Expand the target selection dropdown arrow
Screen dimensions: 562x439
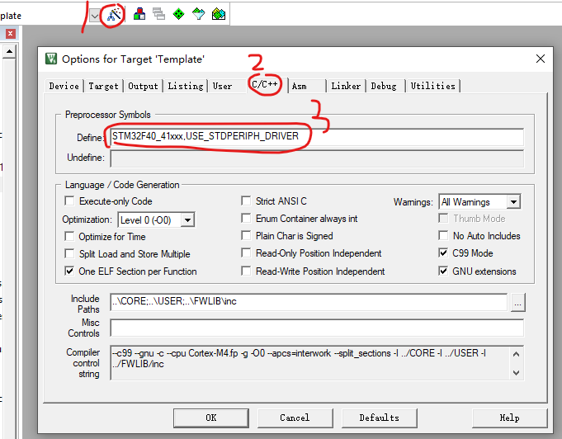click(95, 16)
